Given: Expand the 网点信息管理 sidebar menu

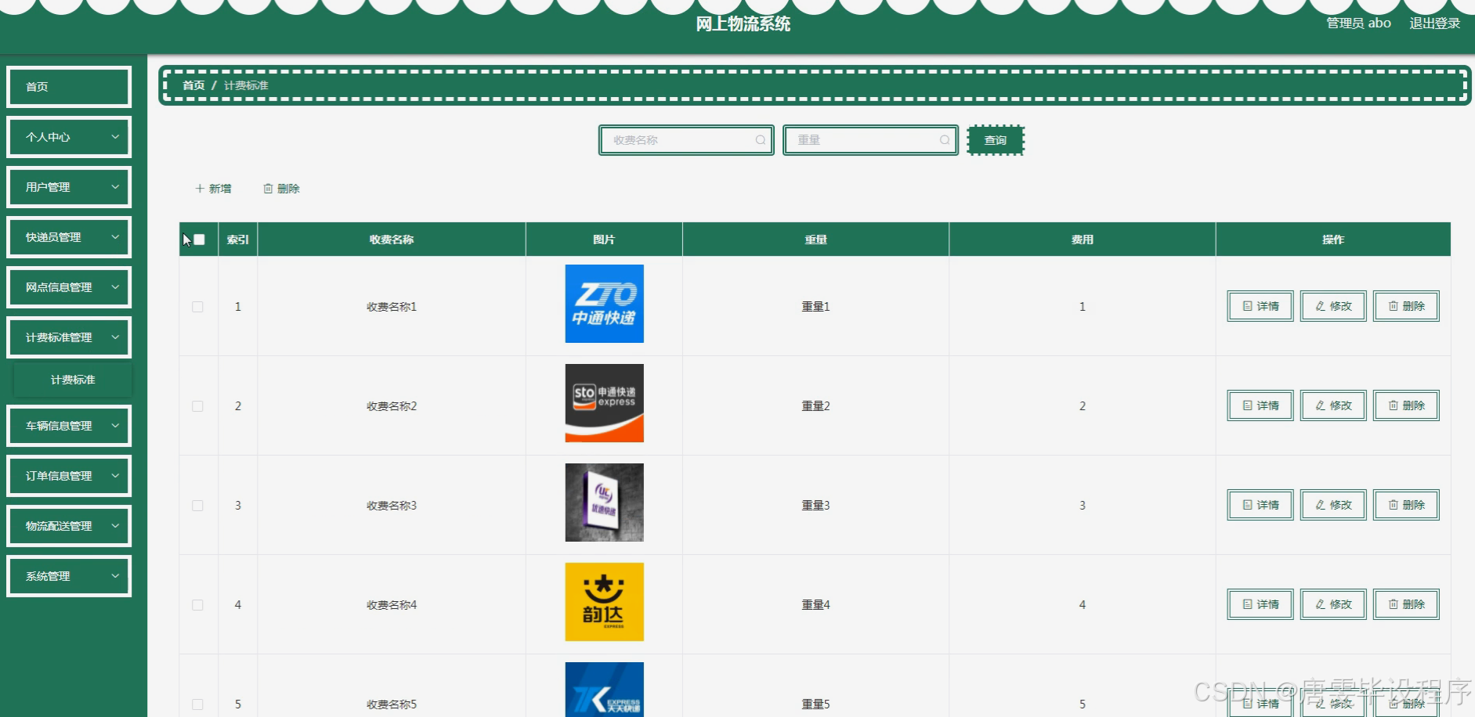Looking at the screenshot, I should [69, 287].
